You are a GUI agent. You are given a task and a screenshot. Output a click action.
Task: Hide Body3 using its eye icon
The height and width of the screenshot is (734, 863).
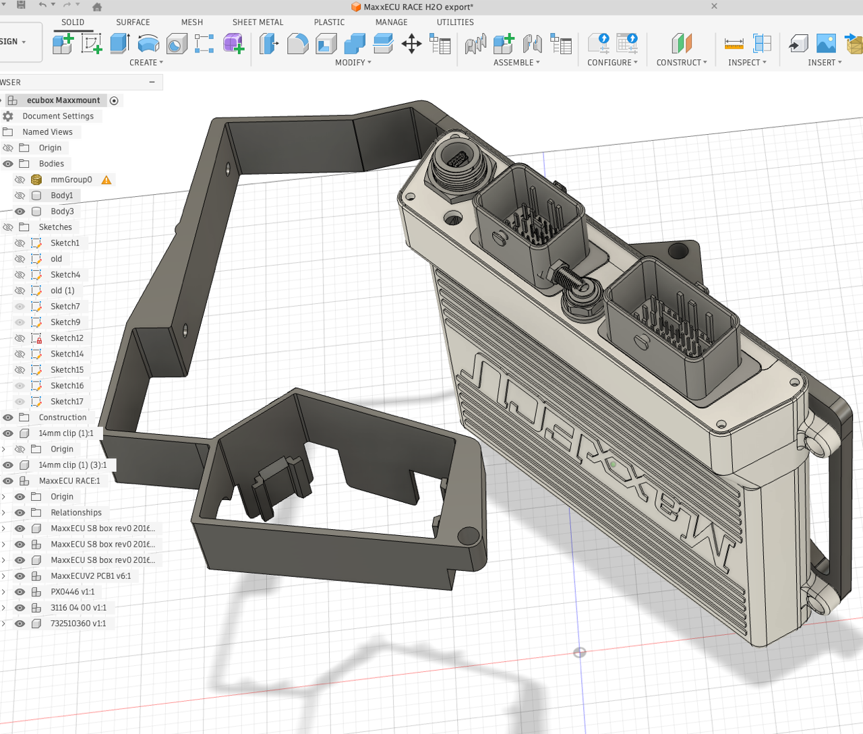(20, 212)
